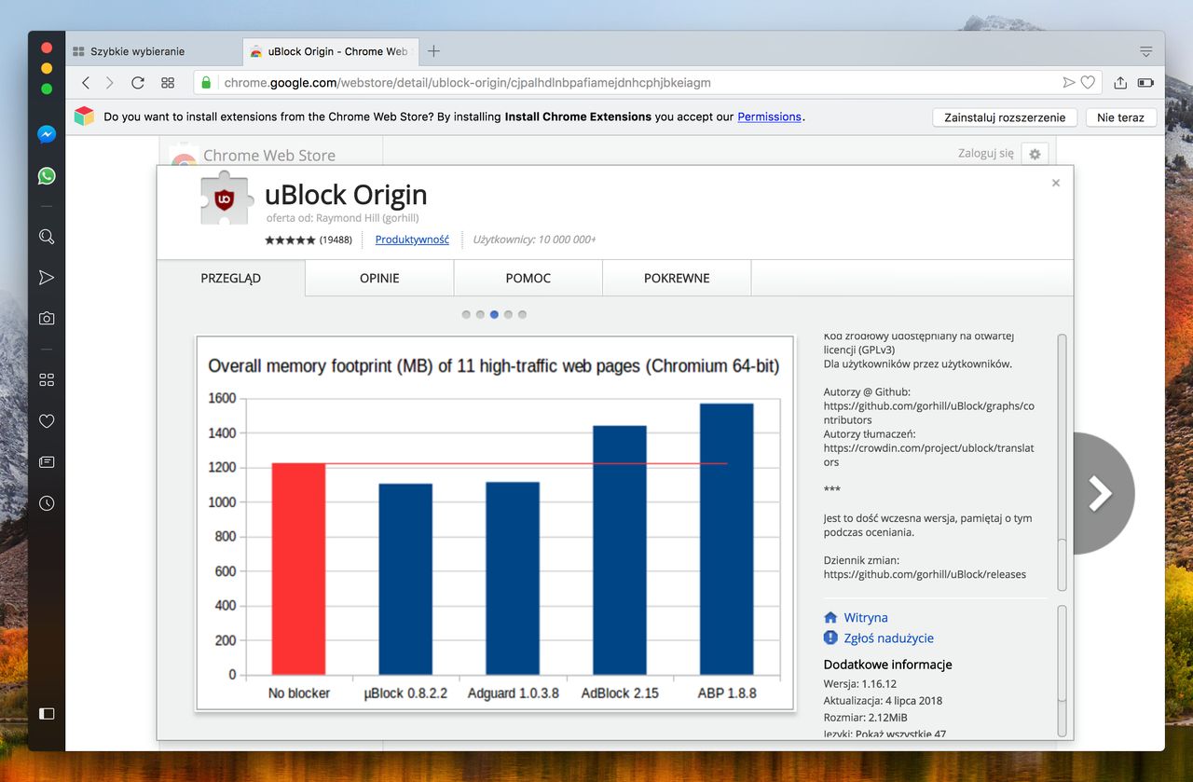Switch to the POKREWNE tab
This screenshot has width=1193, height=782.
pyautogui.click(x=677, y=279)
